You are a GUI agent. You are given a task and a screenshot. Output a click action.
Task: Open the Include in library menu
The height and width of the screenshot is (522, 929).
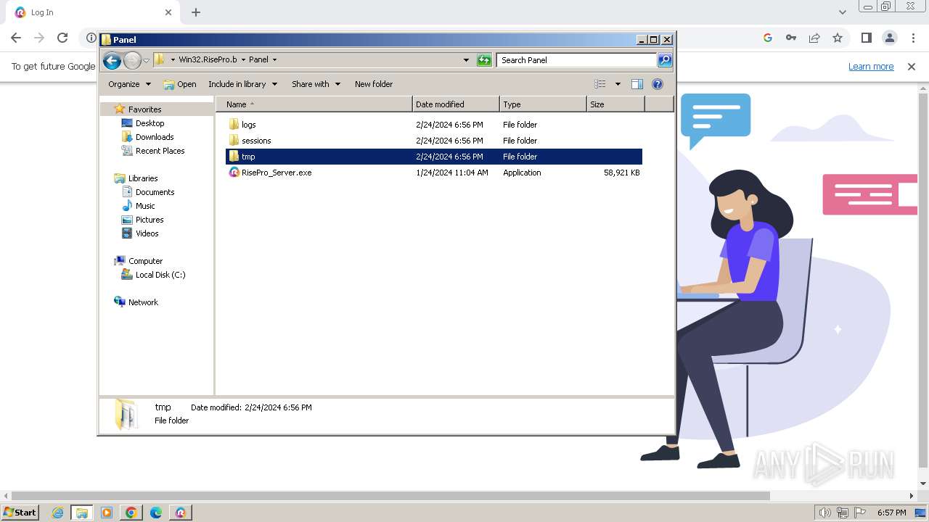[242, 84]
